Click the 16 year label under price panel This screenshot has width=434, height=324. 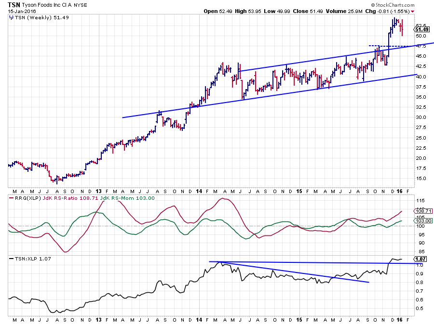coord(399,191)
